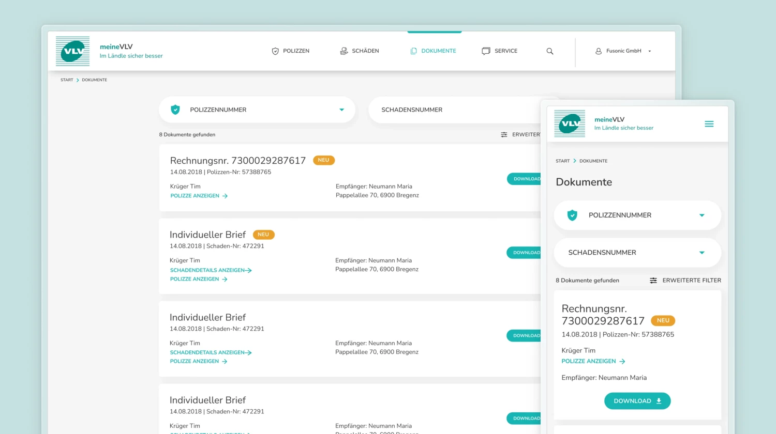776x434 pixels.
Task: Click '8 Dokumente gefunden' in the mobile view
Action: [x=587, y=281]
